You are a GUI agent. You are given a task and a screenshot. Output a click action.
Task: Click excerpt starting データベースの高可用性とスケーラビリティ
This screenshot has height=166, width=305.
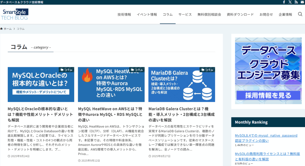(181, 138)
